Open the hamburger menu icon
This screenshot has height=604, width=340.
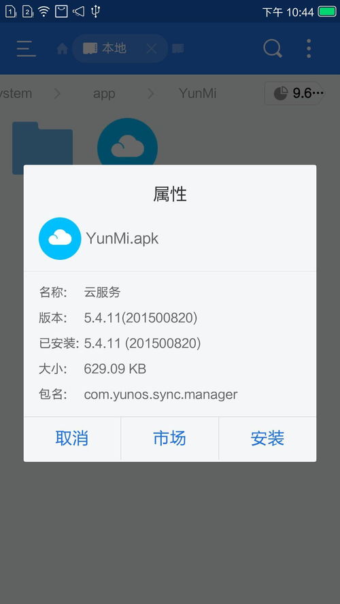(27, 48)
